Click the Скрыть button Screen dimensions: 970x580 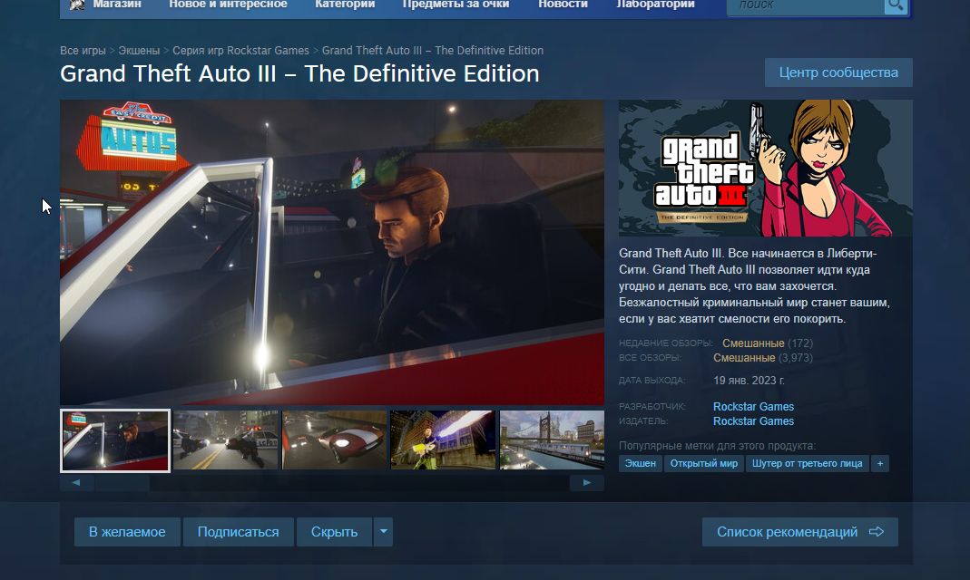[x=334, y=532]
